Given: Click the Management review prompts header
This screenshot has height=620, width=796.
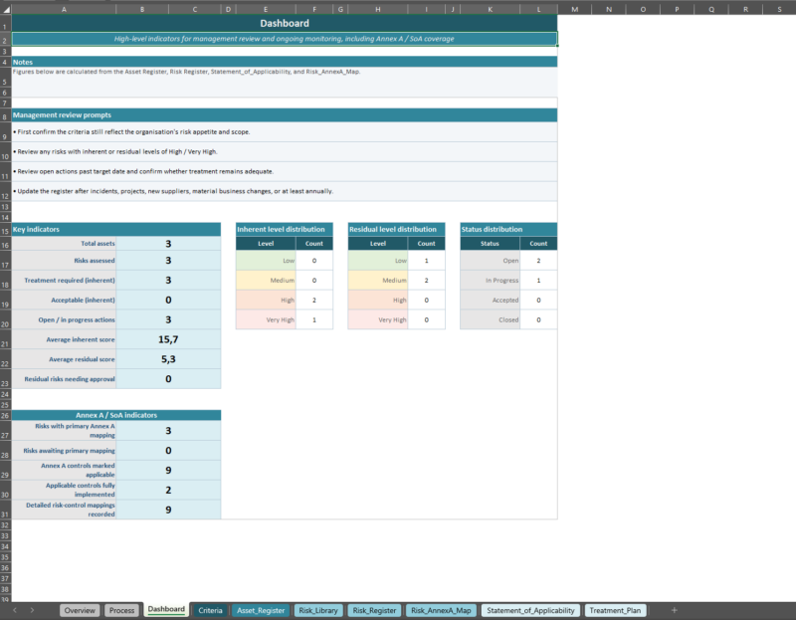Looking at the screenshot, I should click(285, 115).
